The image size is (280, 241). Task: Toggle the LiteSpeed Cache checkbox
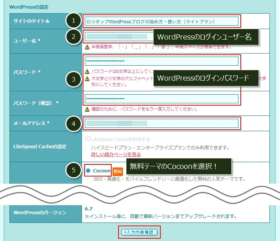[x=88, y=139]
